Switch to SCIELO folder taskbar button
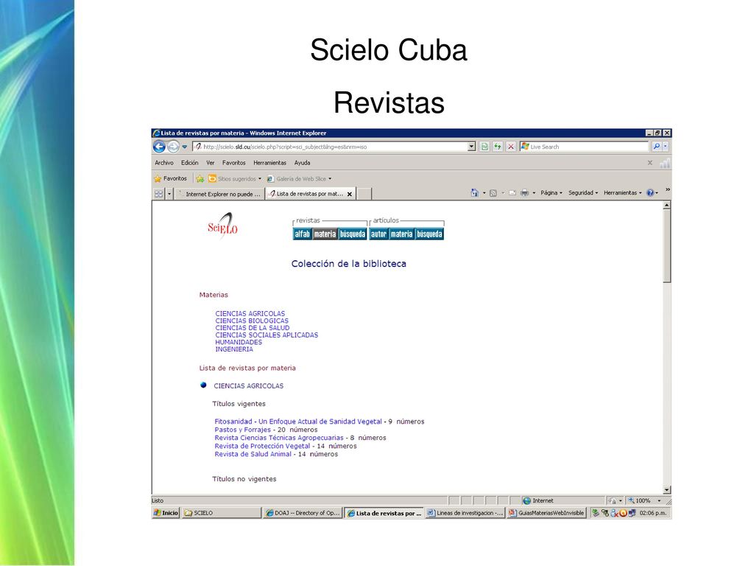The width and height of the screenshot is (754, 566). tap(221, 513)
